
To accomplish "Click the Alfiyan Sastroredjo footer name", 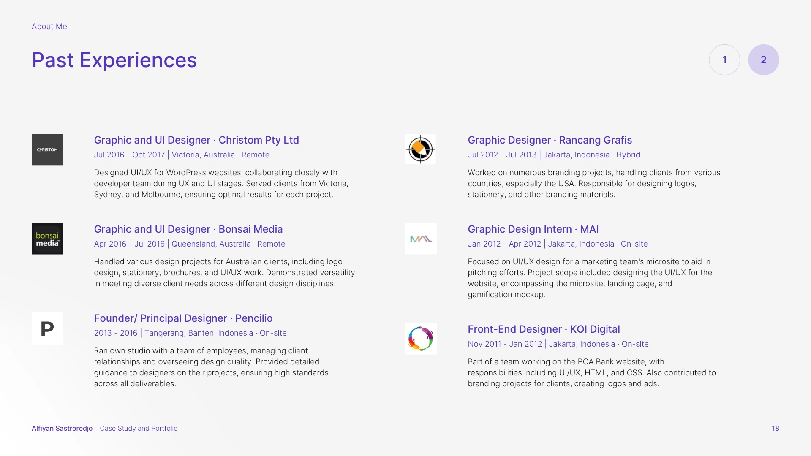I will click(62, 428).
